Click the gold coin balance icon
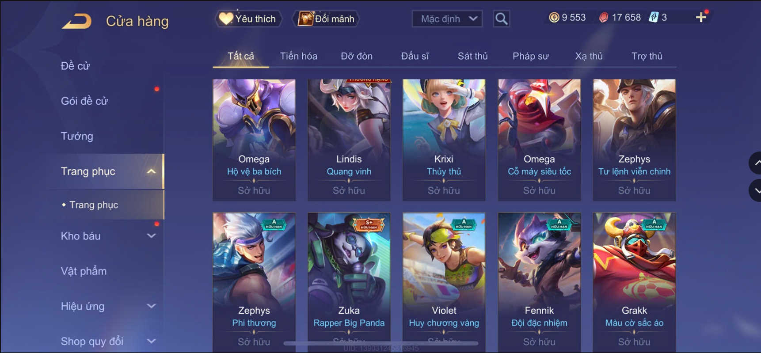 pos(554,17)
